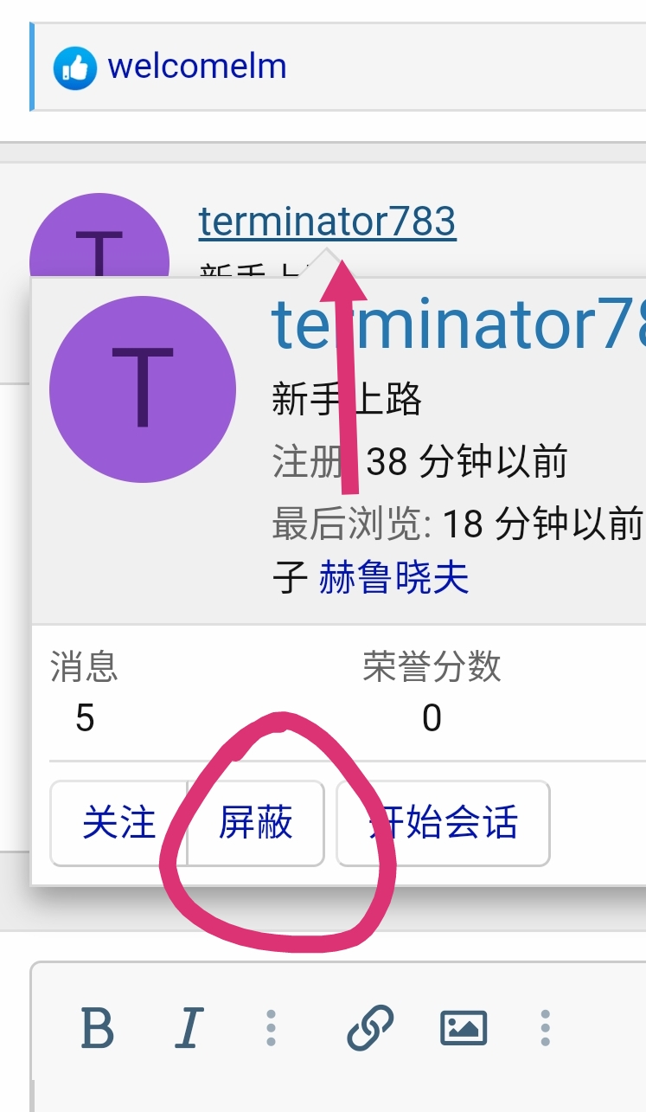Toggle italic formatting in editor
The image size is (646, 1112).
(x=188, y=1028)
